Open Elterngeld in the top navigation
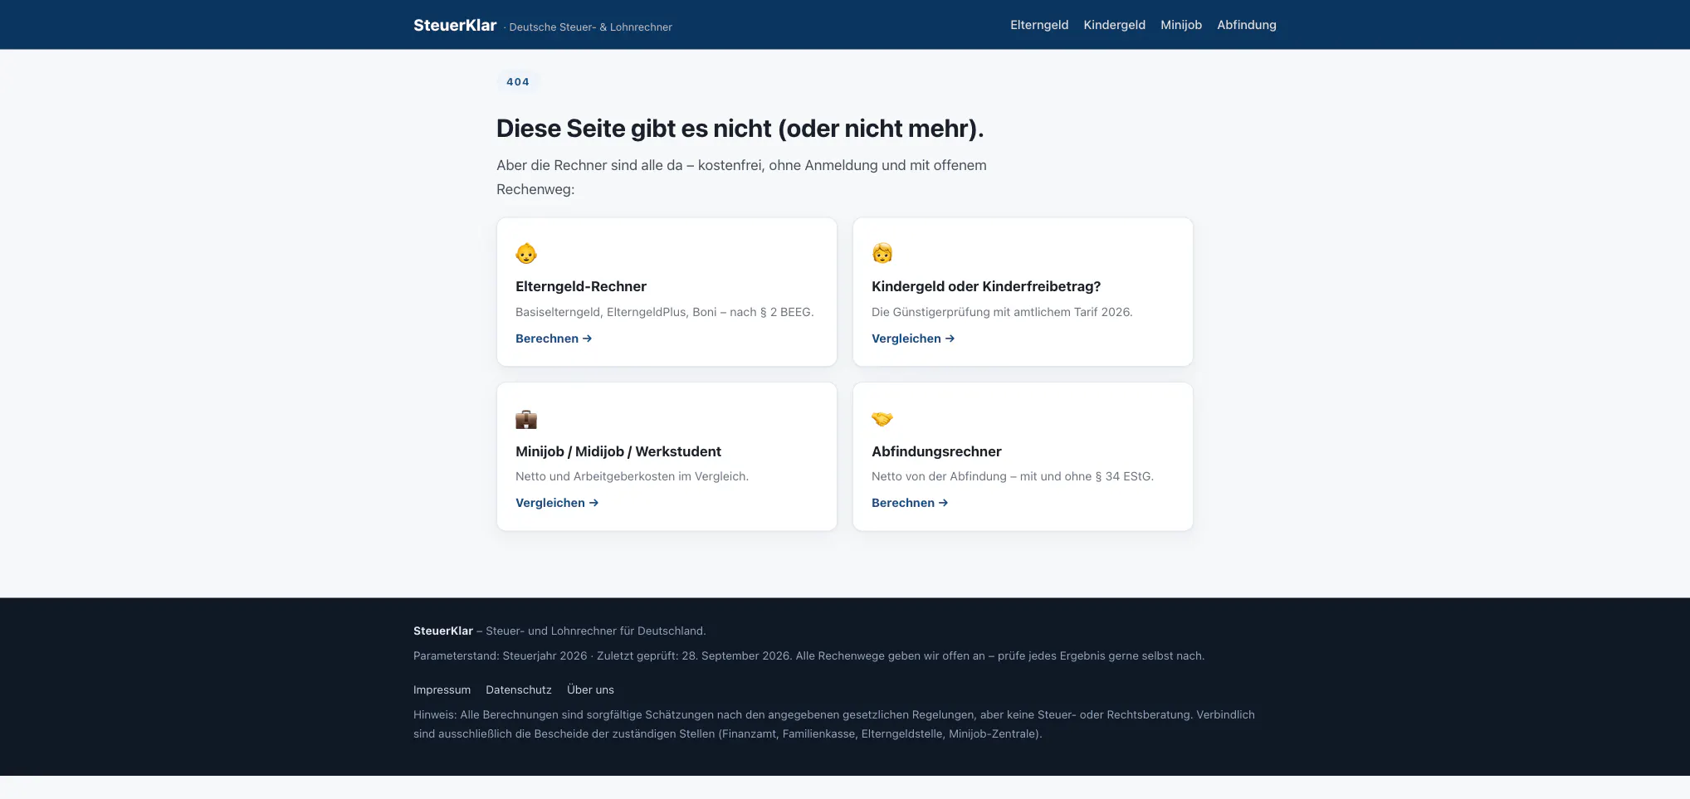1690x799 pixels. pos(1039,25)
